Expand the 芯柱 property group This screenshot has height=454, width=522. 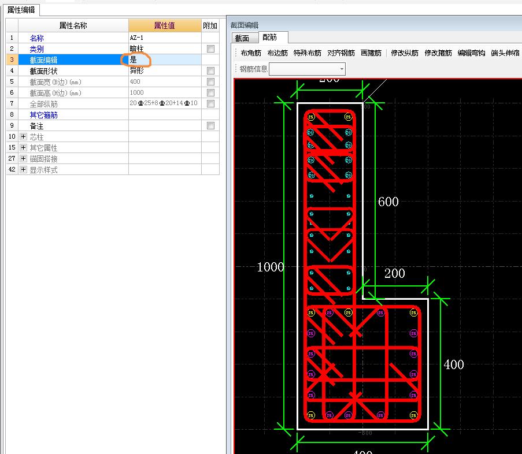(23, 137)
